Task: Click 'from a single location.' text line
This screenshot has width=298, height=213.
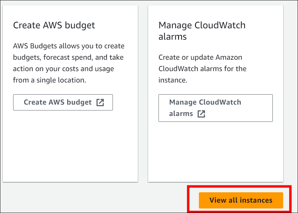Action: (x=49, y=80)
